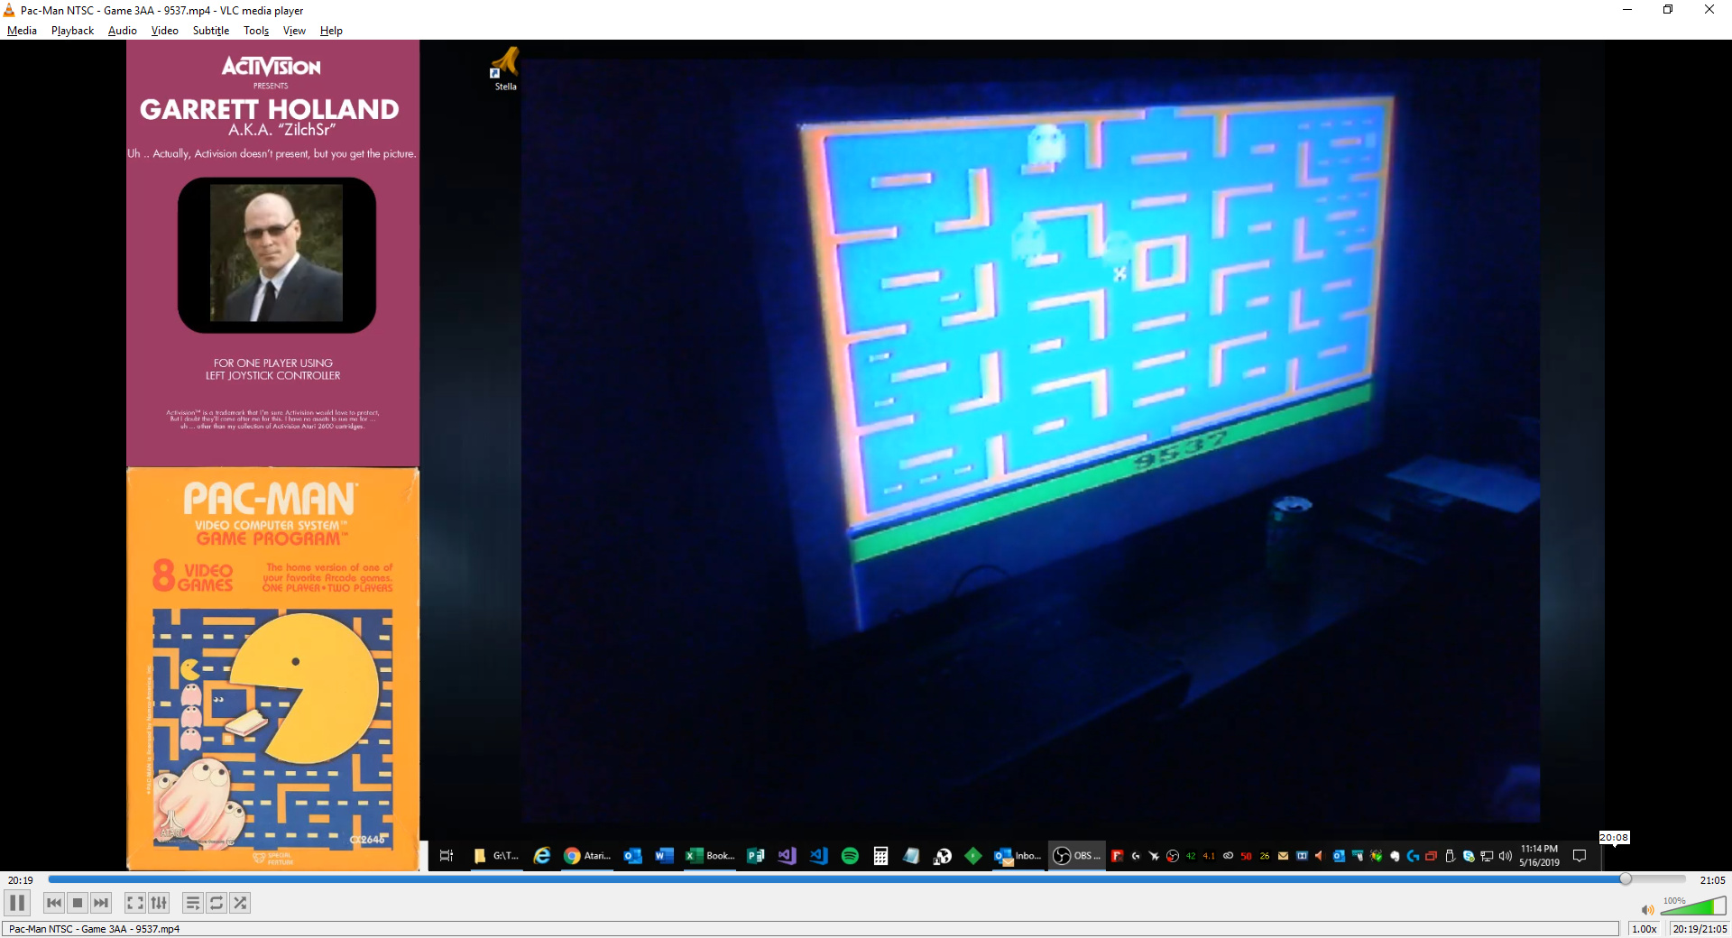This screenshot has width=1732, height=938.
Task: Click the Spotify icon in recorded taskbar
Action: tap(850, 856)
